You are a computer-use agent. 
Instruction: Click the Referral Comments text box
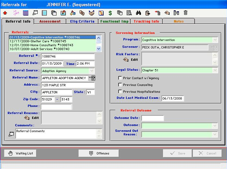click(56, 133)
